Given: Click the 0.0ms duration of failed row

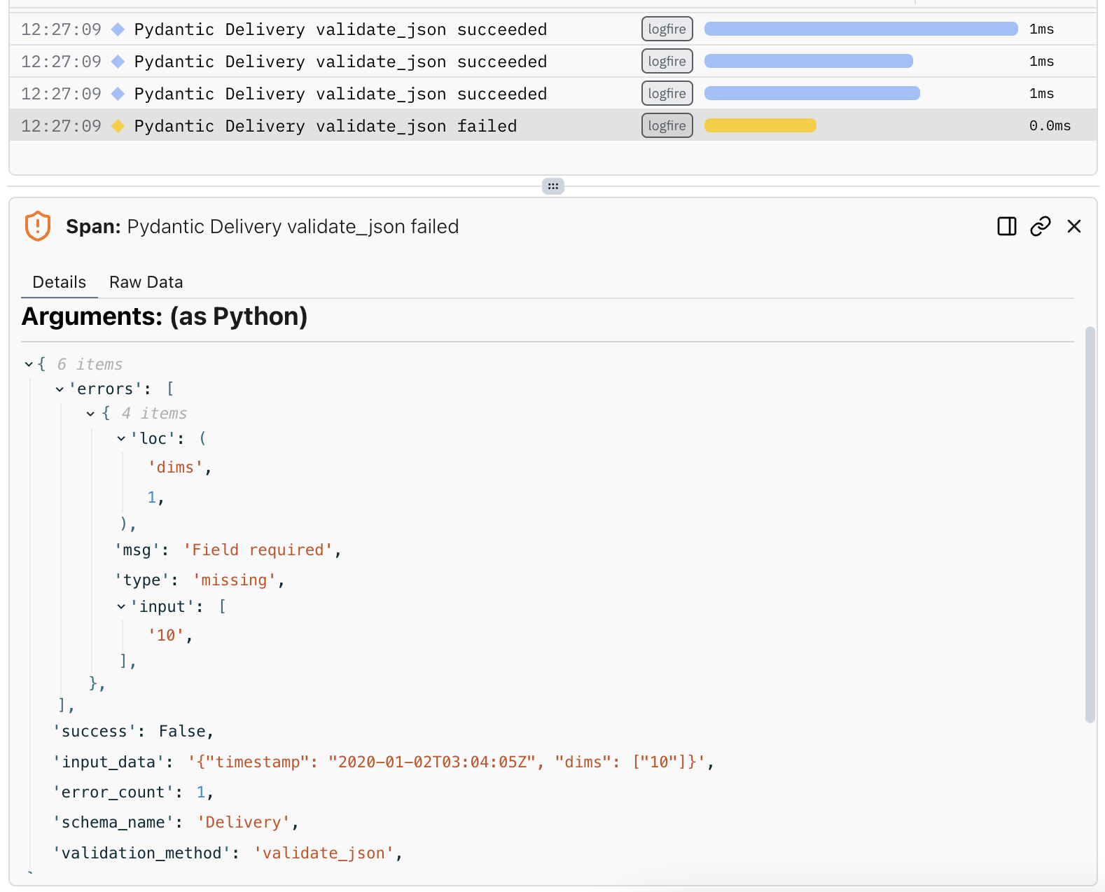Looking at the screenshot, I should tap(1050, 126).
